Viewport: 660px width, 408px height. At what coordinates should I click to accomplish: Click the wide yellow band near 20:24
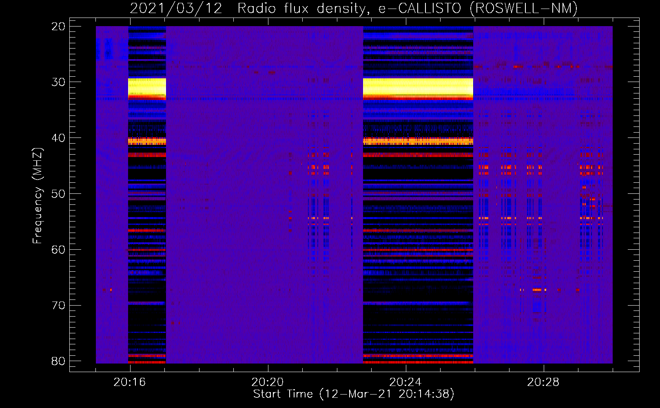coord(418,87)
